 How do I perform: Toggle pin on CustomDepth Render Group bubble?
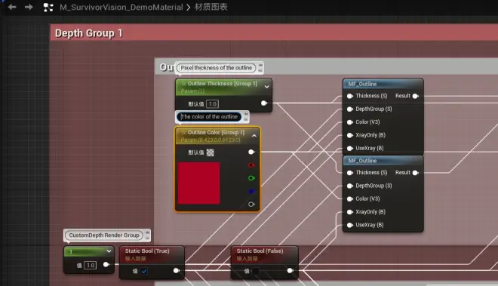tap(147, 232)
